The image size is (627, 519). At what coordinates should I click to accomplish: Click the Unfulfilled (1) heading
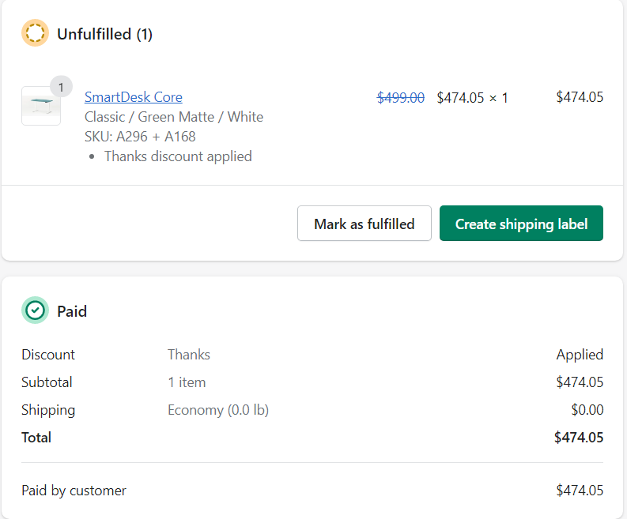pyautogui.click(x=104, y=34)
